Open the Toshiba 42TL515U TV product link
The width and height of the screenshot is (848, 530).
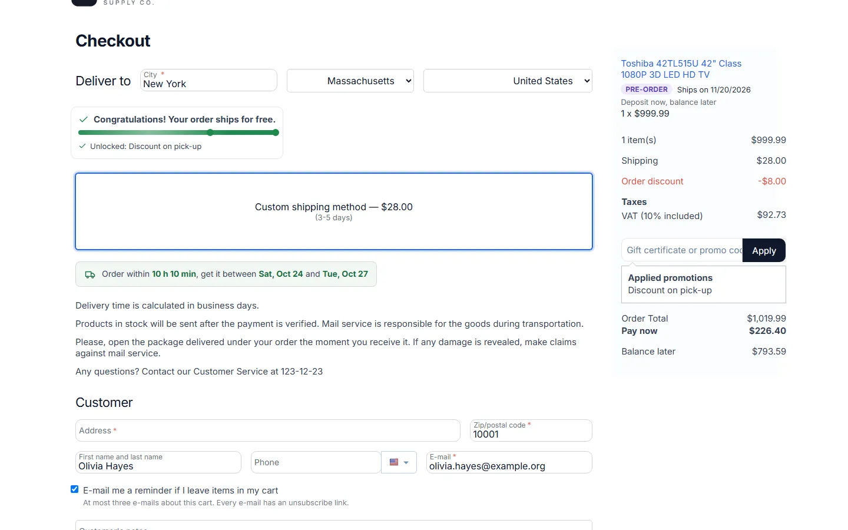tap(681, 69)
